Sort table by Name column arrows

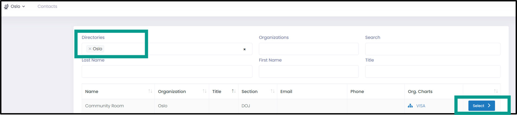click(150, 91)
